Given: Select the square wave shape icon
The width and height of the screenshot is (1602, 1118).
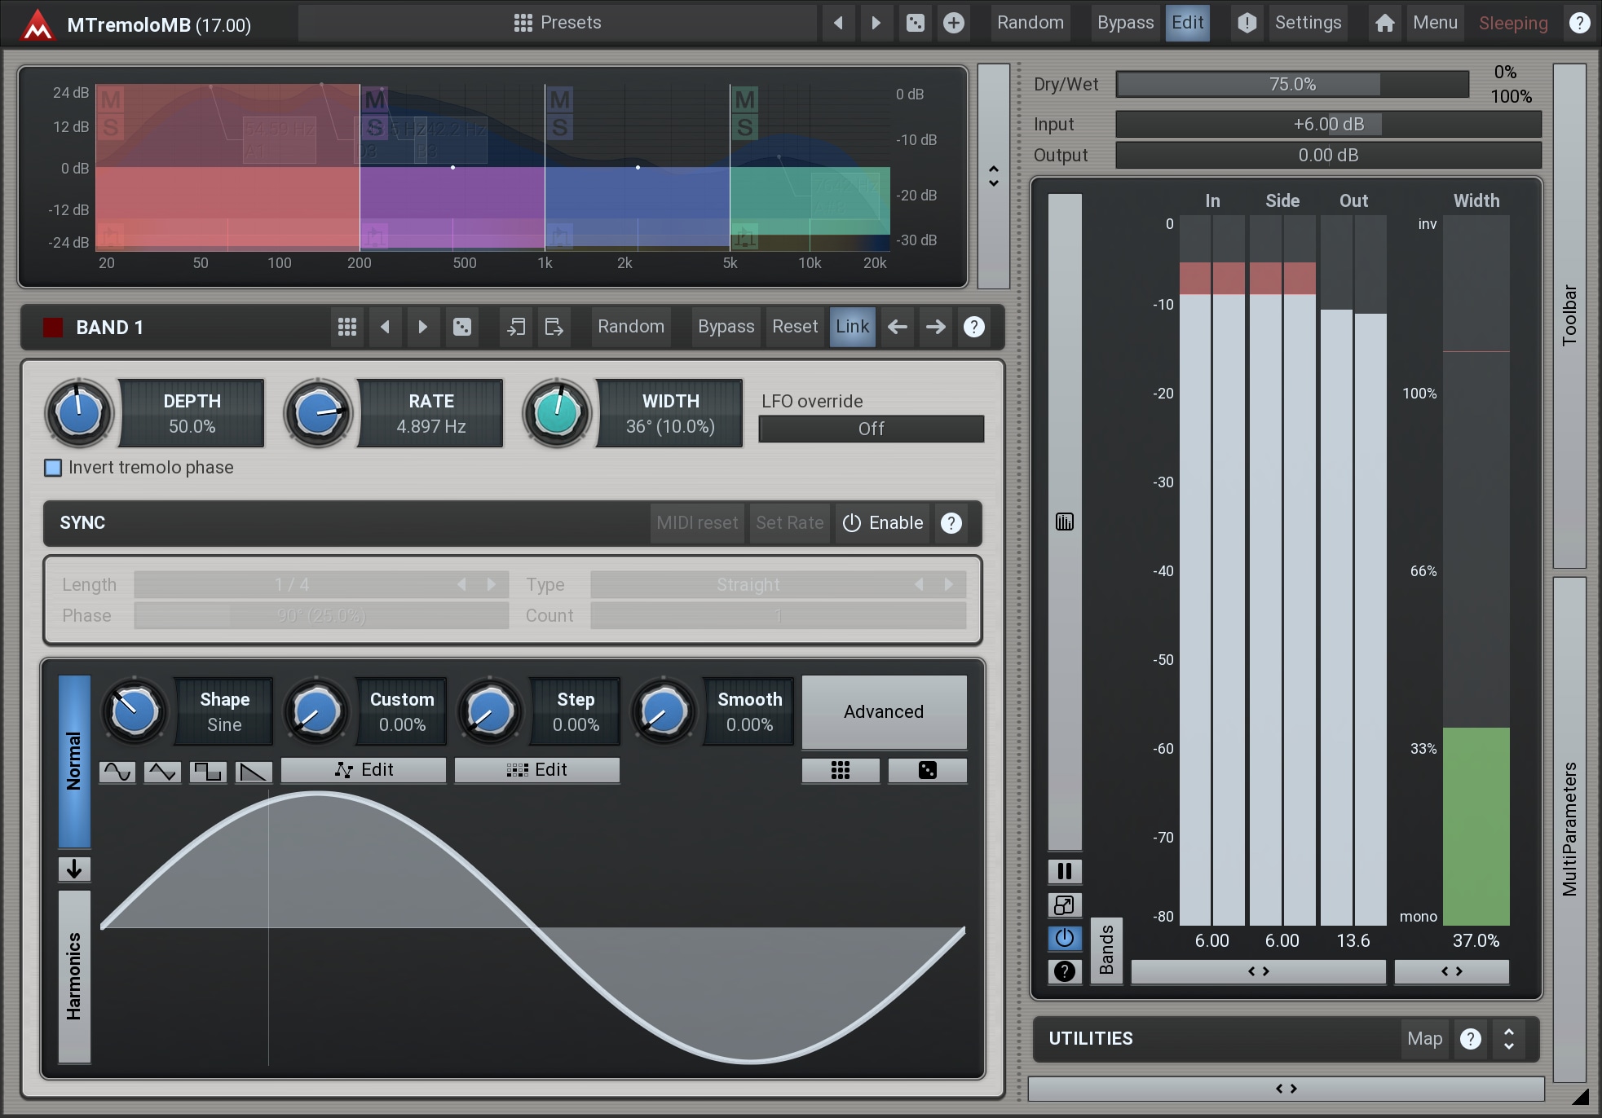Looking at the screenshot, I should (208, 771).
